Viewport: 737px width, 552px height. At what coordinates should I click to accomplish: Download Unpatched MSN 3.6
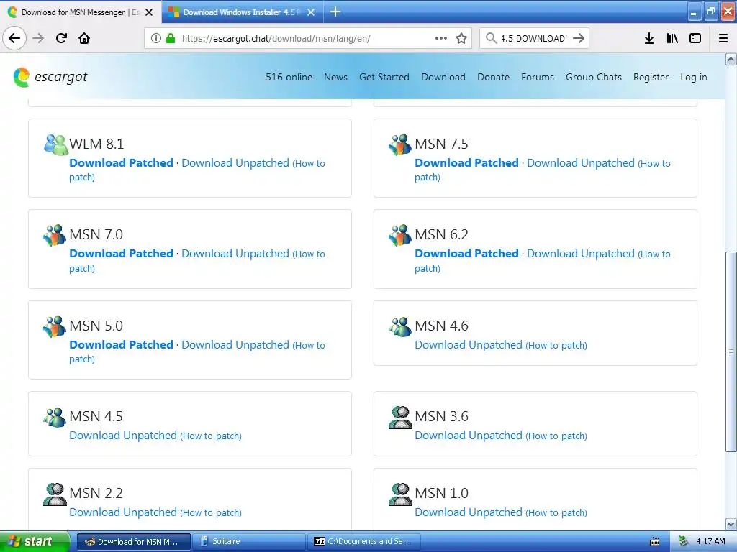468,435
